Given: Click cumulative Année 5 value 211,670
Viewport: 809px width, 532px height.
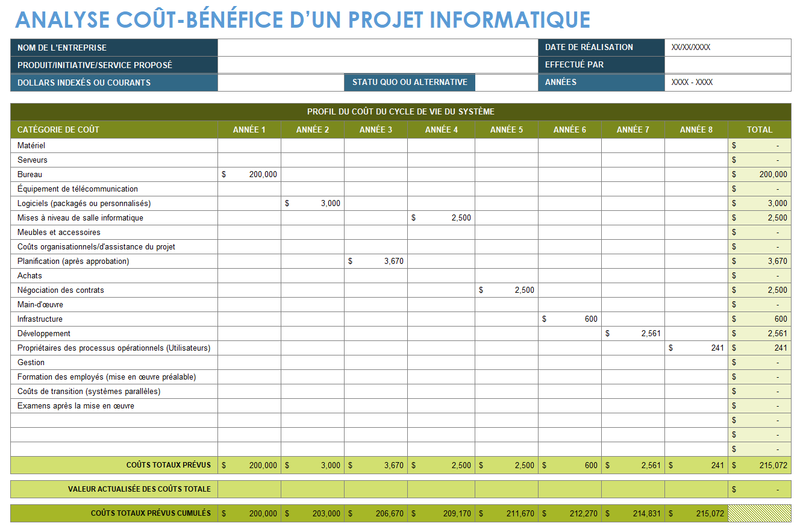Looking at the screenshot, I should coord(507,513).
